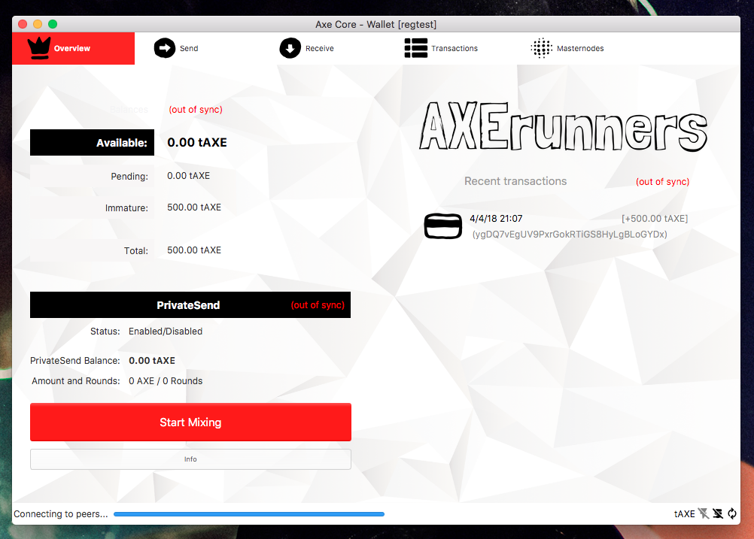Open the Masternodes tab
Viewport: 754px width, 539px height.
(x=573, y=48)
